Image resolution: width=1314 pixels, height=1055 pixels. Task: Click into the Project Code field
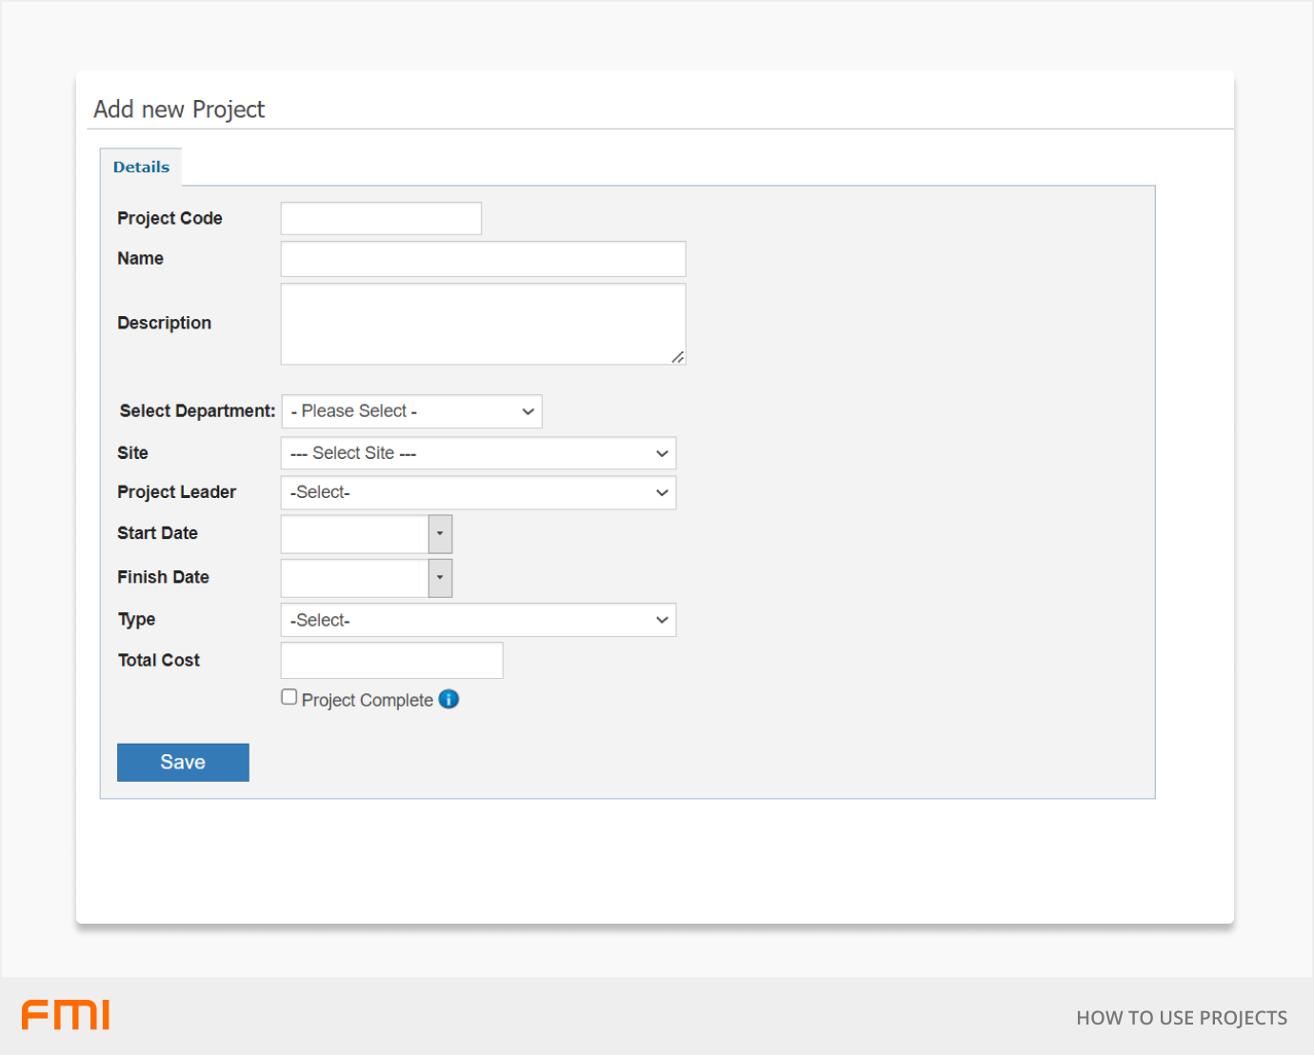(381, 218)
